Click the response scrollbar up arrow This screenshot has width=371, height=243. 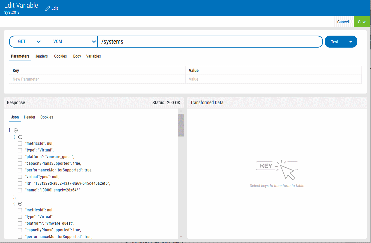coord(181,111)
